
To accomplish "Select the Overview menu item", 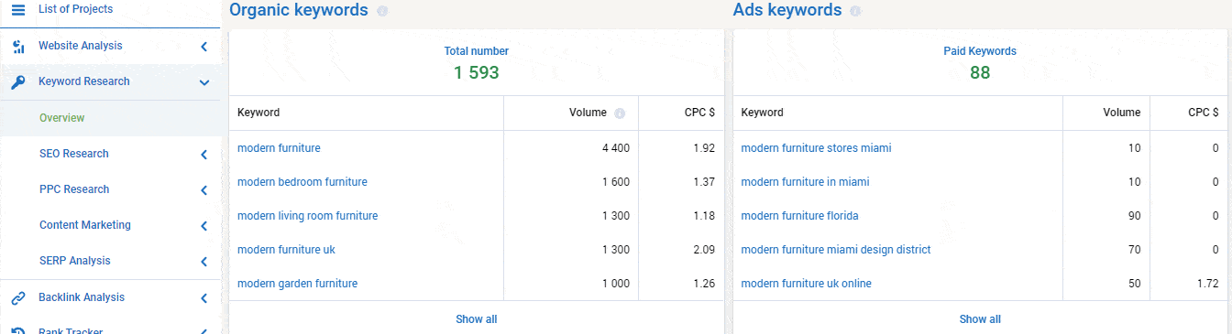I will [62, 118].
